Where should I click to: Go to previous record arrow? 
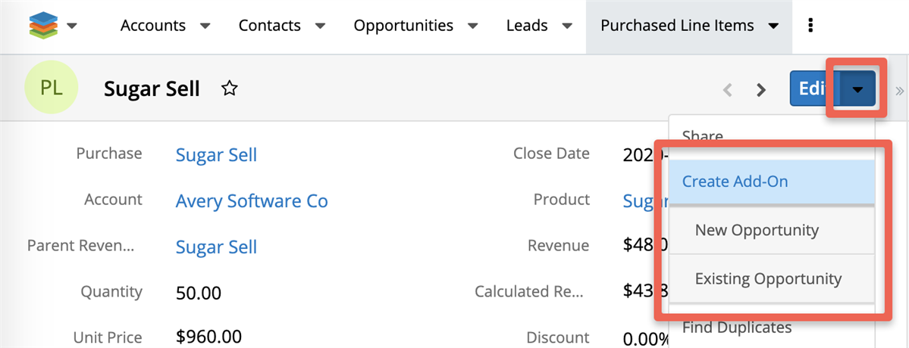pyautogui.click(x=728, y=90)
